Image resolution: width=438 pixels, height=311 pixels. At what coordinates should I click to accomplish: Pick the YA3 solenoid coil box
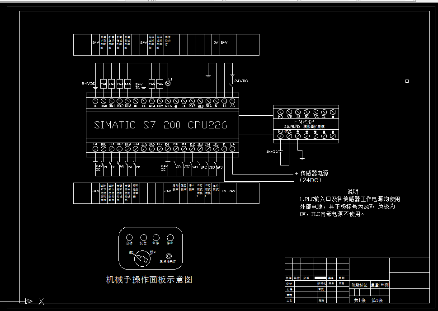coord(119,84)
